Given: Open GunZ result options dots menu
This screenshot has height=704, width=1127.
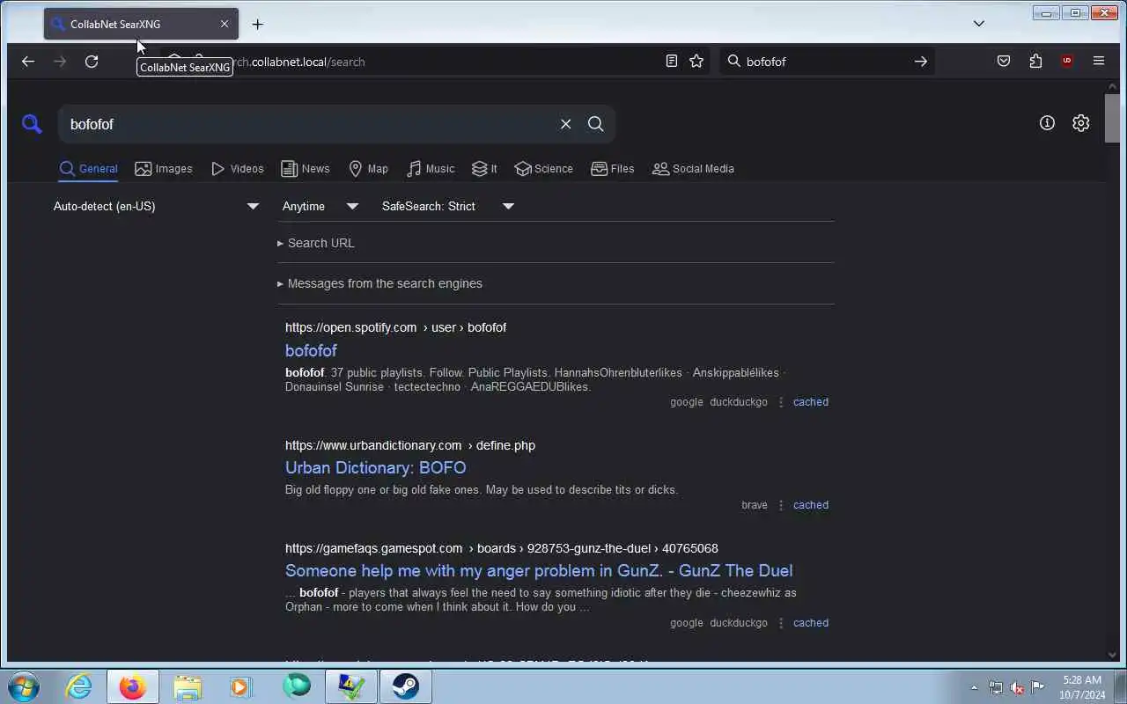Looking at the screenshot, I should click(x=781, y=623).
